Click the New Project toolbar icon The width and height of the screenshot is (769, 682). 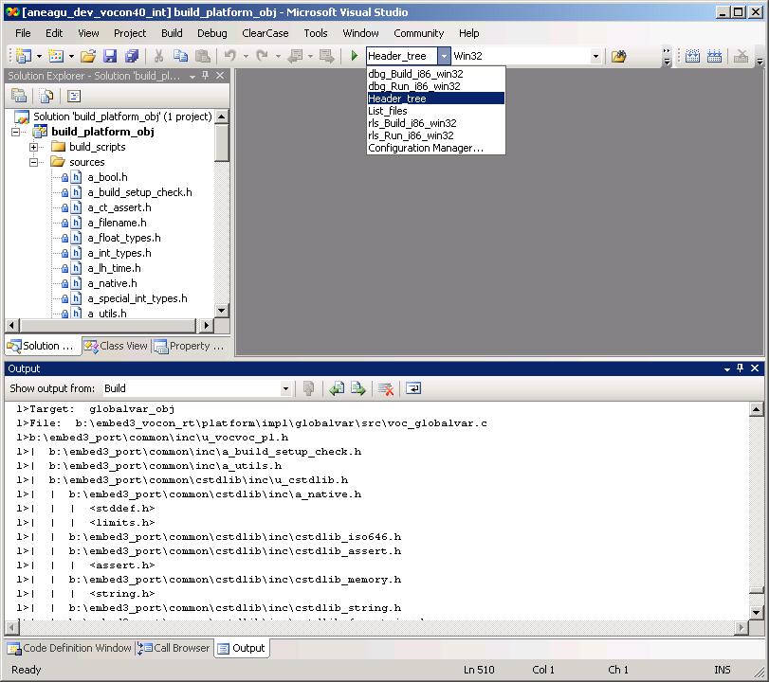point(23,56)
